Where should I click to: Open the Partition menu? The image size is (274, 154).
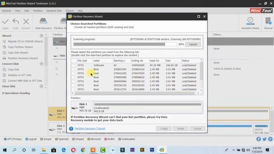pos(38,11)
